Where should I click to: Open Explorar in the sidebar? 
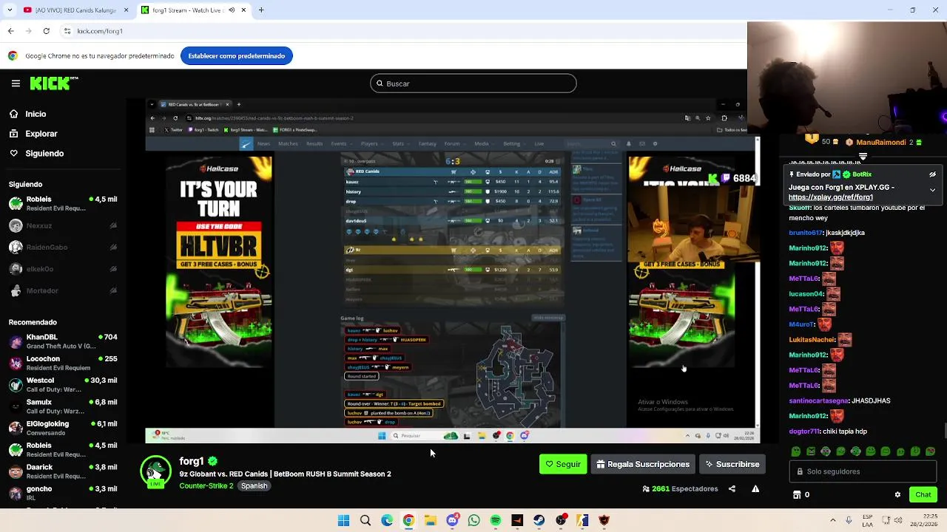tap(41, 134)
